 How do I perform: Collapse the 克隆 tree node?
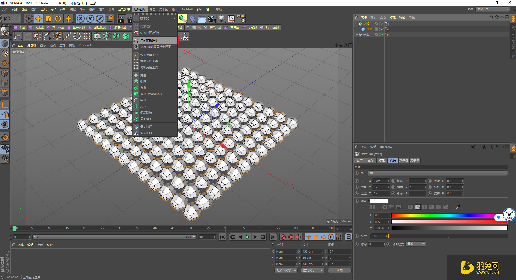(356, 24)
